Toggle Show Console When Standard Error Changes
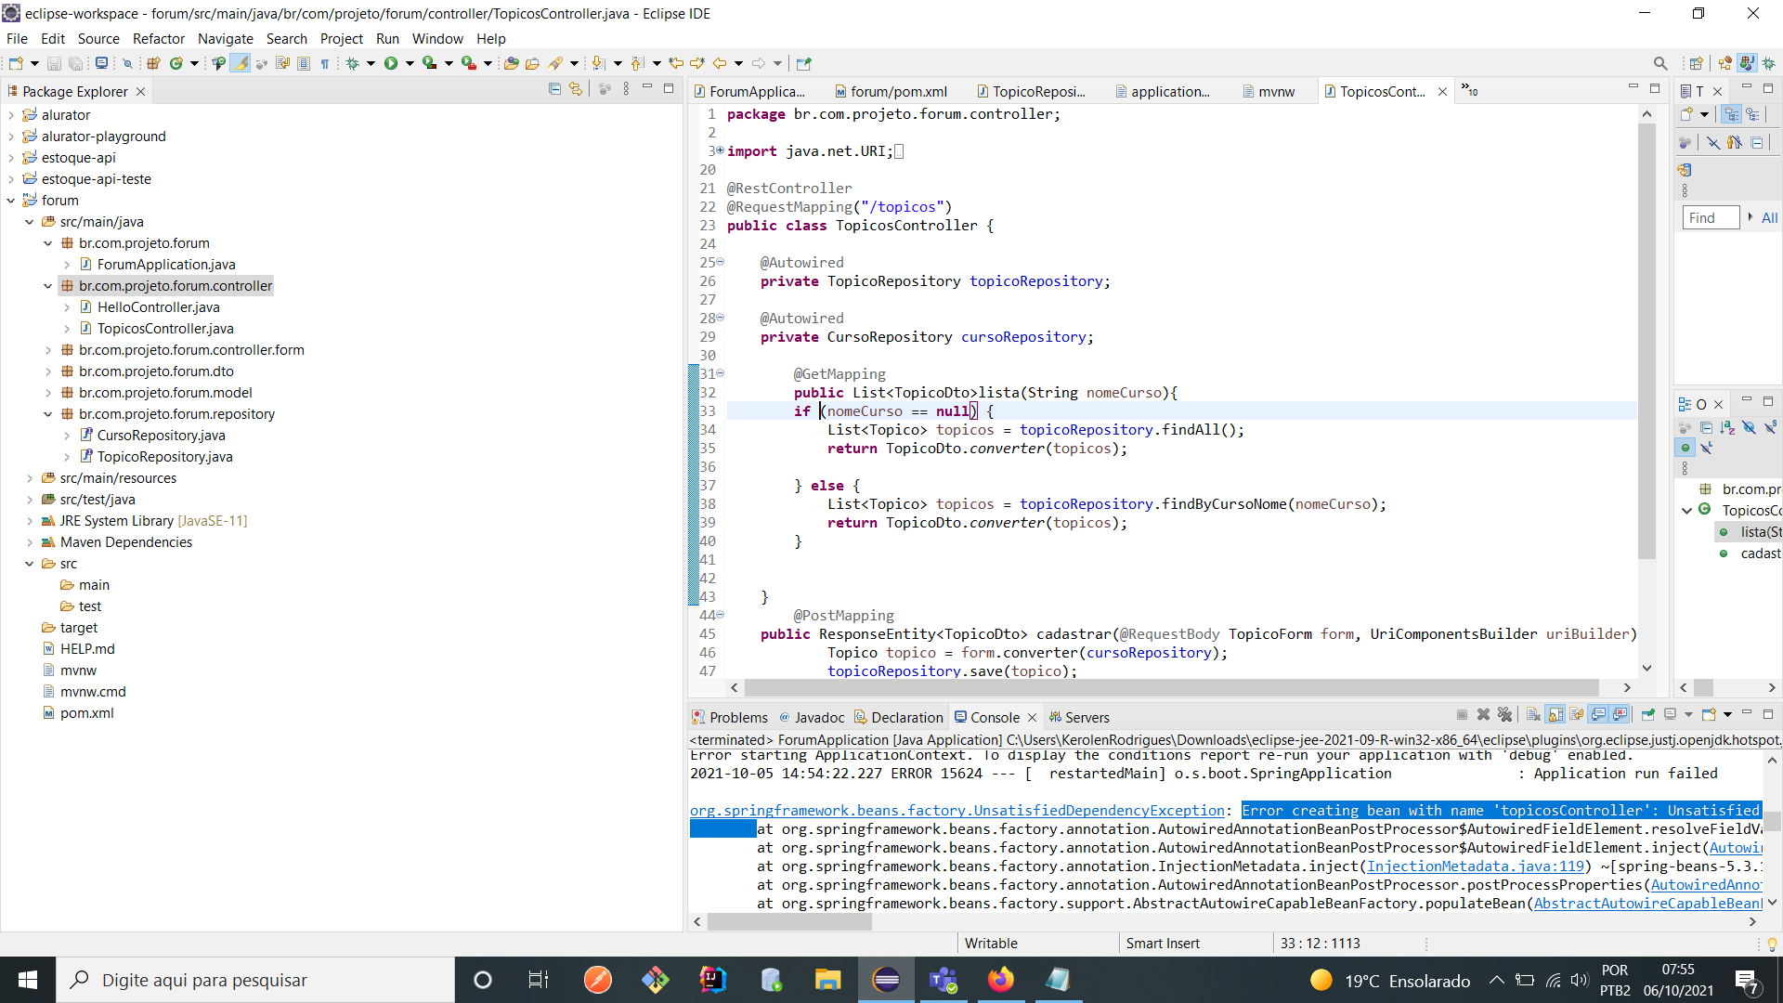 (x=1620, y=714)
